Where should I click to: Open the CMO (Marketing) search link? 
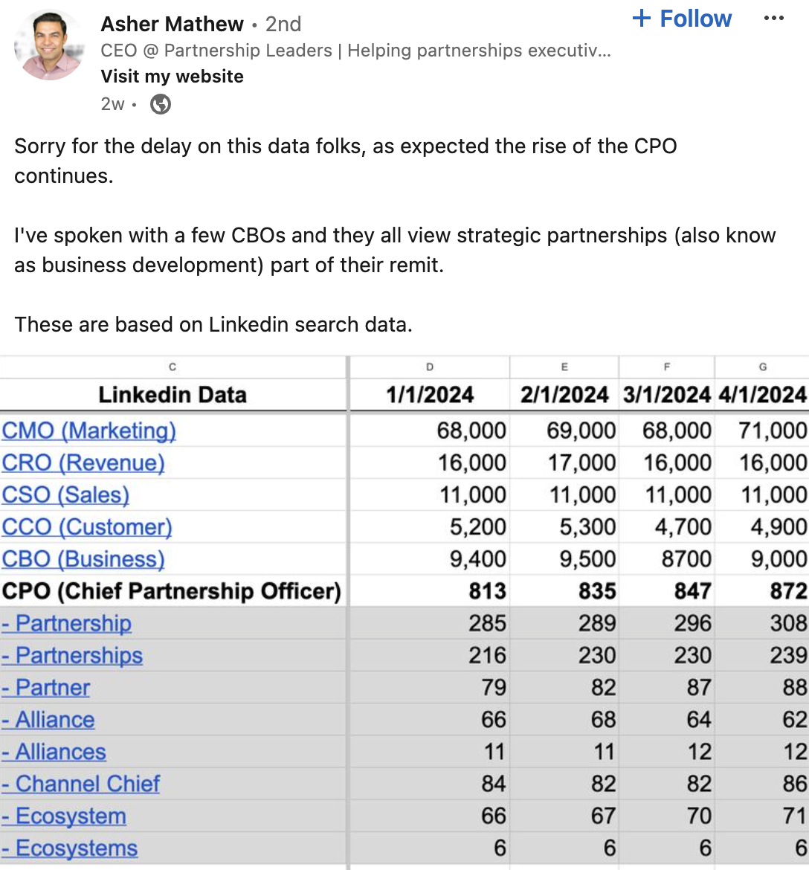[x=88, y=431]
